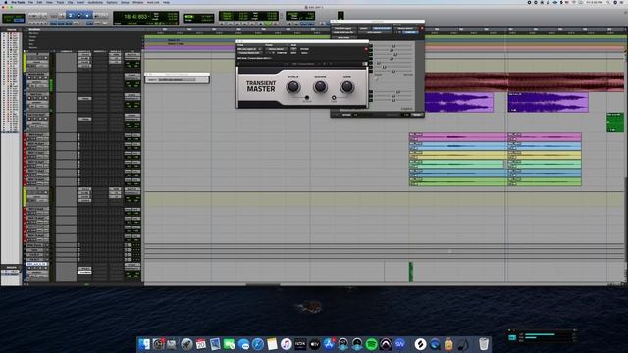Open the Edit menu
628x353 pixels.
[x=39, y=2]
